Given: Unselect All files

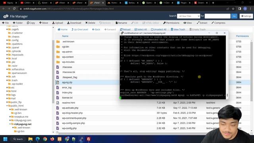Looking at the screenshot, I should (159, 29).
